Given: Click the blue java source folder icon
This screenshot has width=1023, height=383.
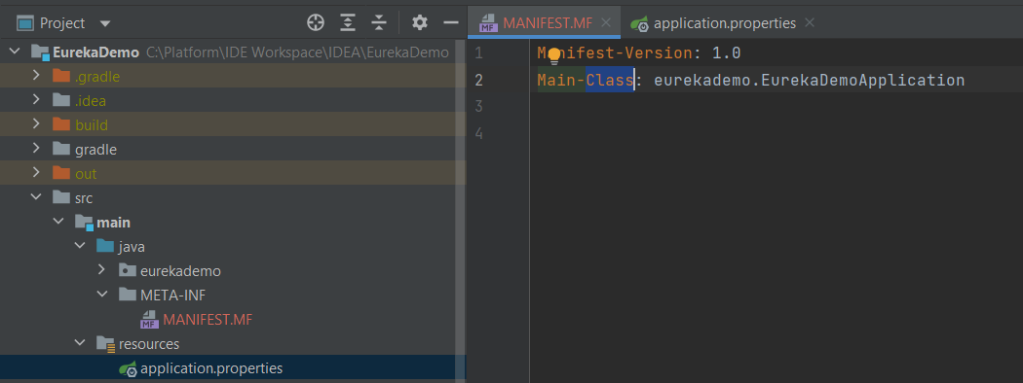Looking at the screenshot, I should (x=105, y=246).
